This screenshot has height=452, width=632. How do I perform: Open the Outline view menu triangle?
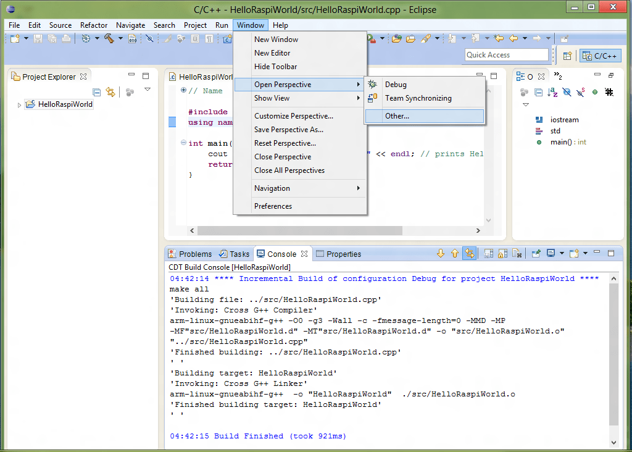(x=526, y=104)
